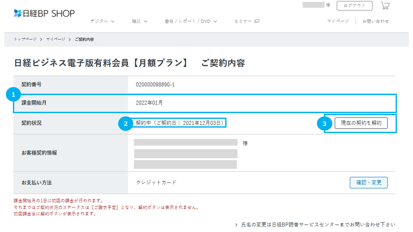Click the page heading ご契約内容 title
This screenshot has height=232, width=413.
[129, 63]
